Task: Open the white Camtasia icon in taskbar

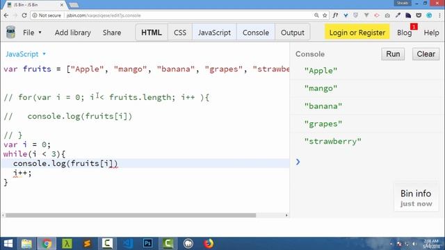Action: click(x=107, y=244)
